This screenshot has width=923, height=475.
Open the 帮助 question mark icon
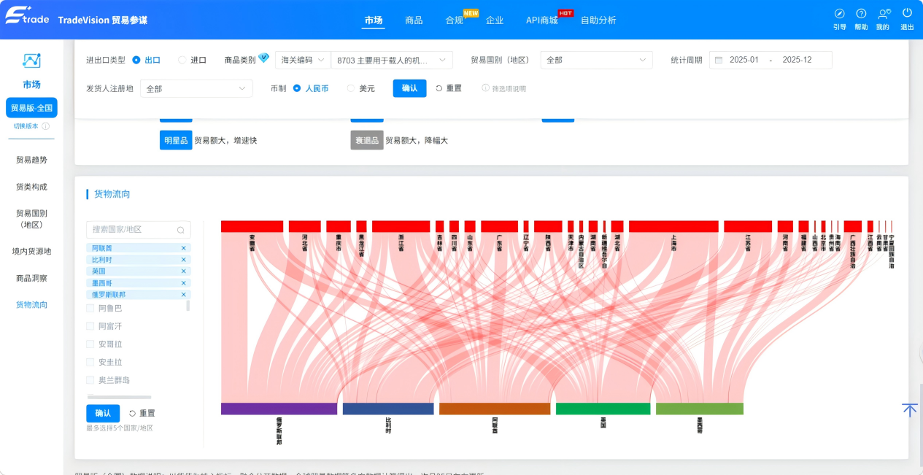(861, 13)
